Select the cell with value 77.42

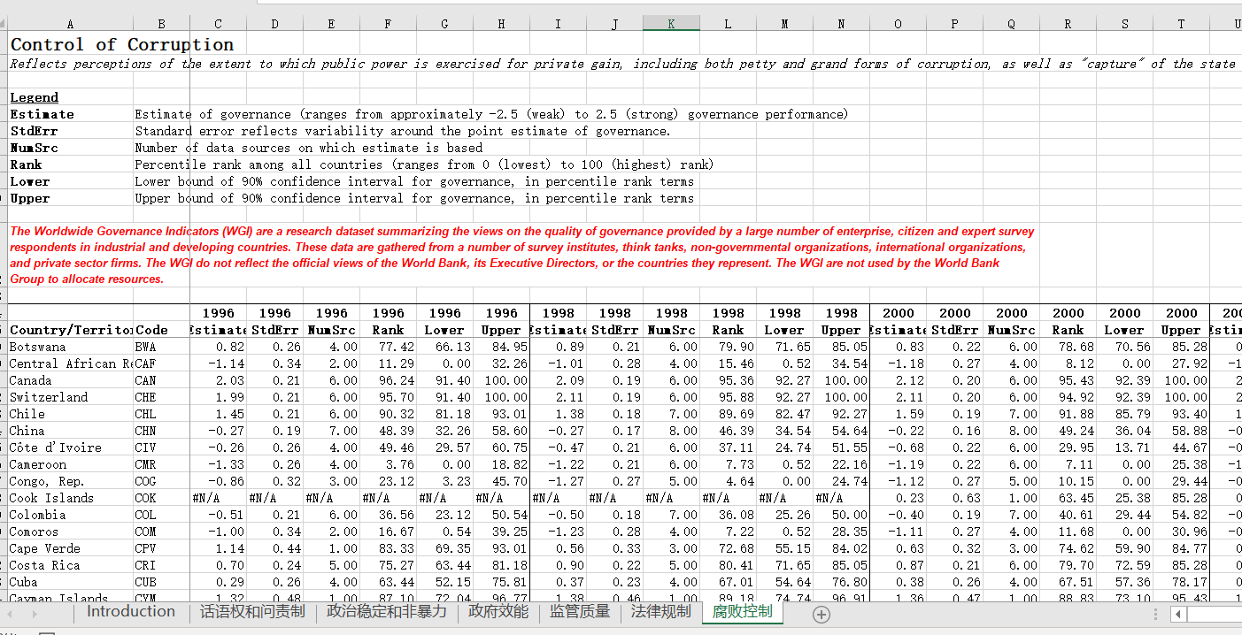tap(388, 347)
